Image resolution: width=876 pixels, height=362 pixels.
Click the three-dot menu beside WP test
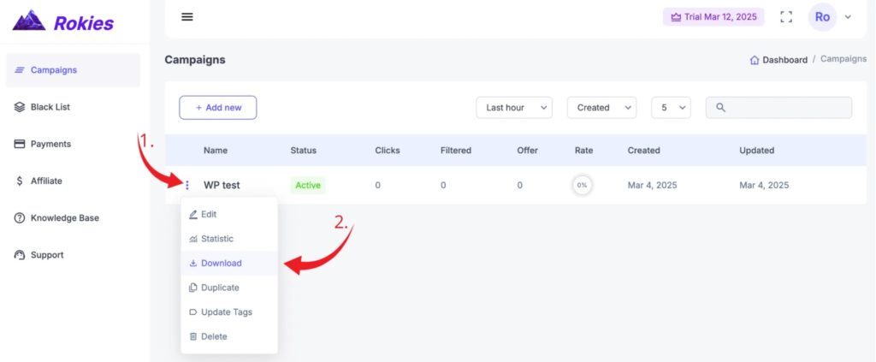[187, 185]
